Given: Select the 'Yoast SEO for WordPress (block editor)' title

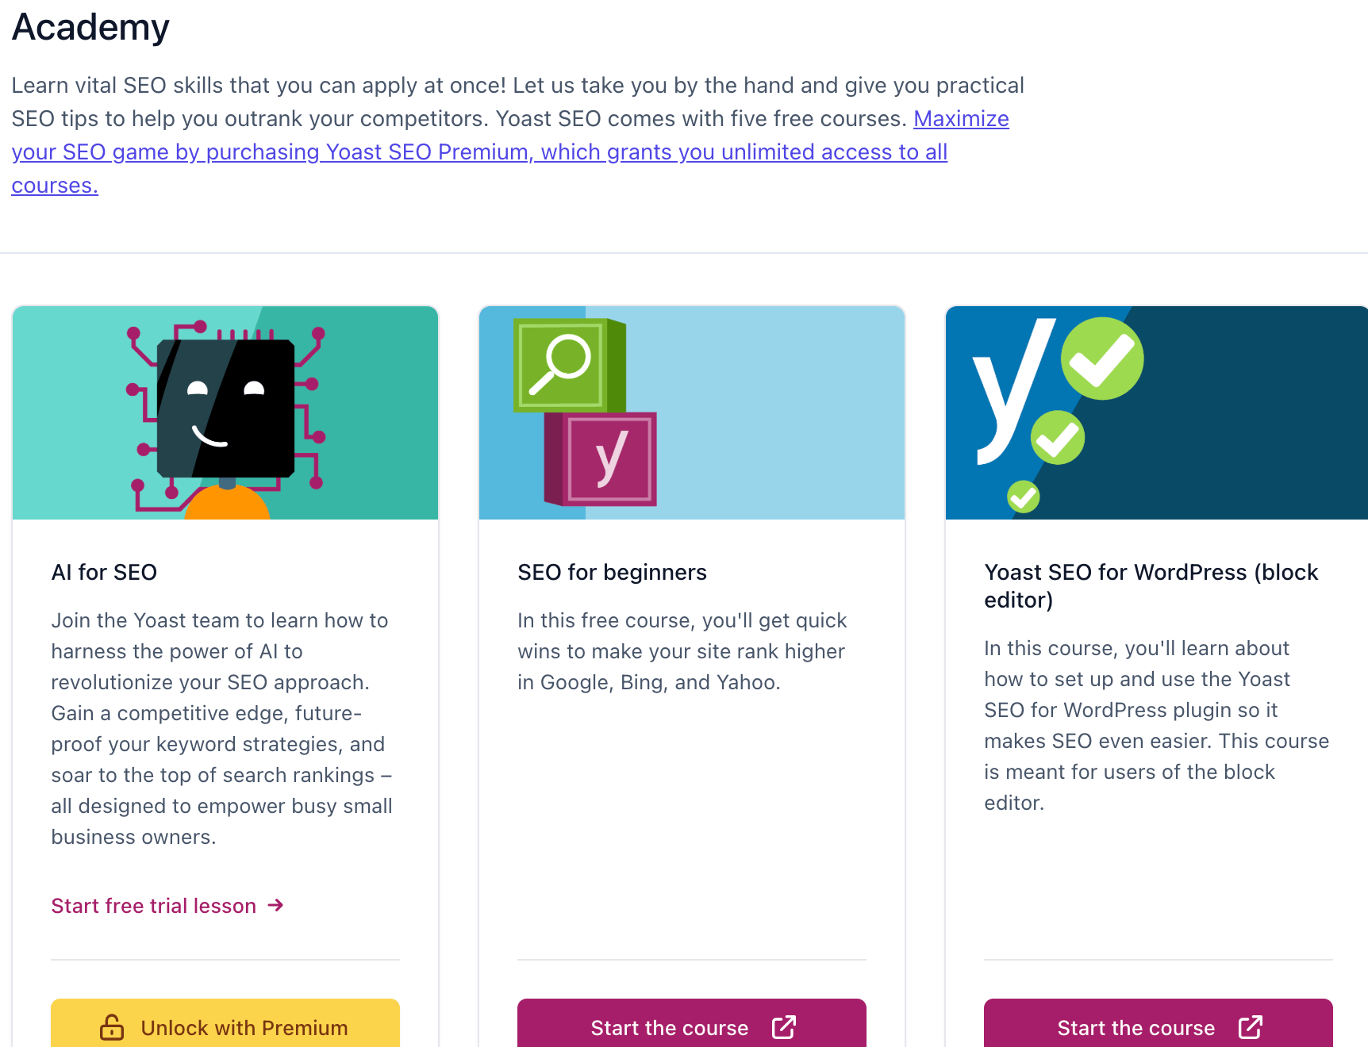Looking at the screenshot, I should click(1151, 586).
